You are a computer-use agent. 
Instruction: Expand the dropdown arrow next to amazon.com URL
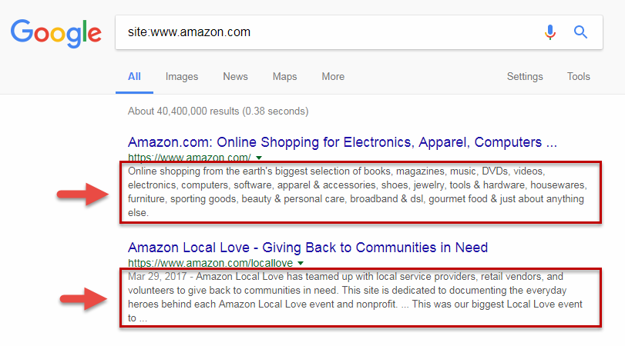pos(259,158)
